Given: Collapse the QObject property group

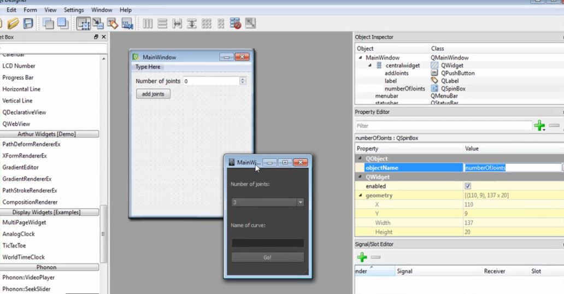Looking at the screenshot, I should tap(360, 158).
